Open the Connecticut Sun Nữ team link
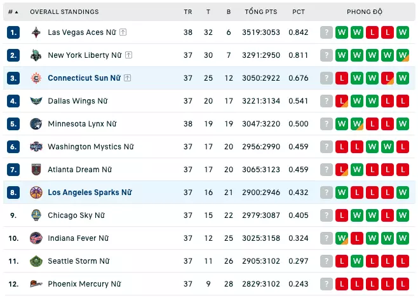The width and height of the screenshot is (418, 298). 84,78
